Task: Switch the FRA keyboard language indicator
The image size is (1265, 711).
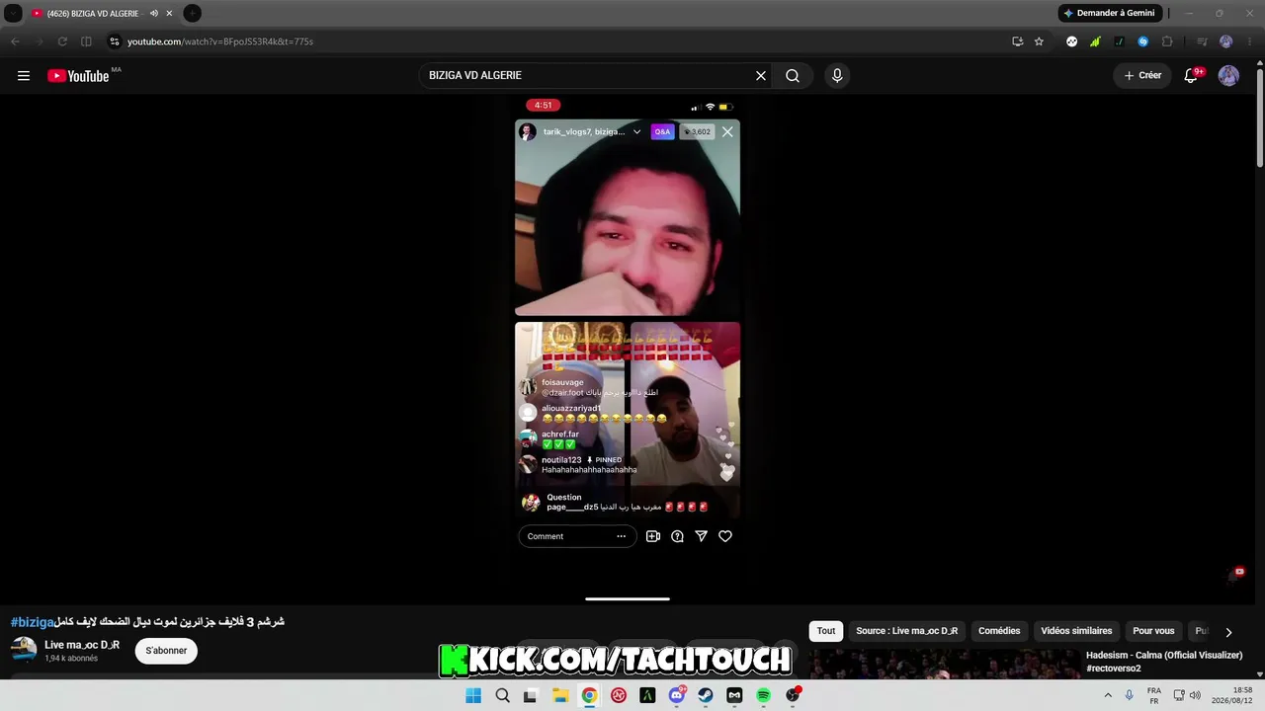Action: [x=1153, y=695]
